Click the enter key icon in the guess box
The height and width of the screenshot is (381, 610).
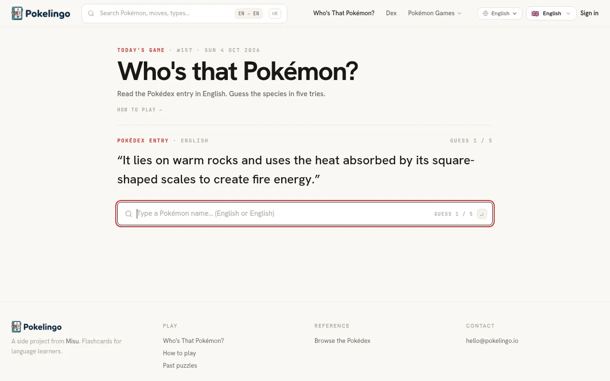482,214
